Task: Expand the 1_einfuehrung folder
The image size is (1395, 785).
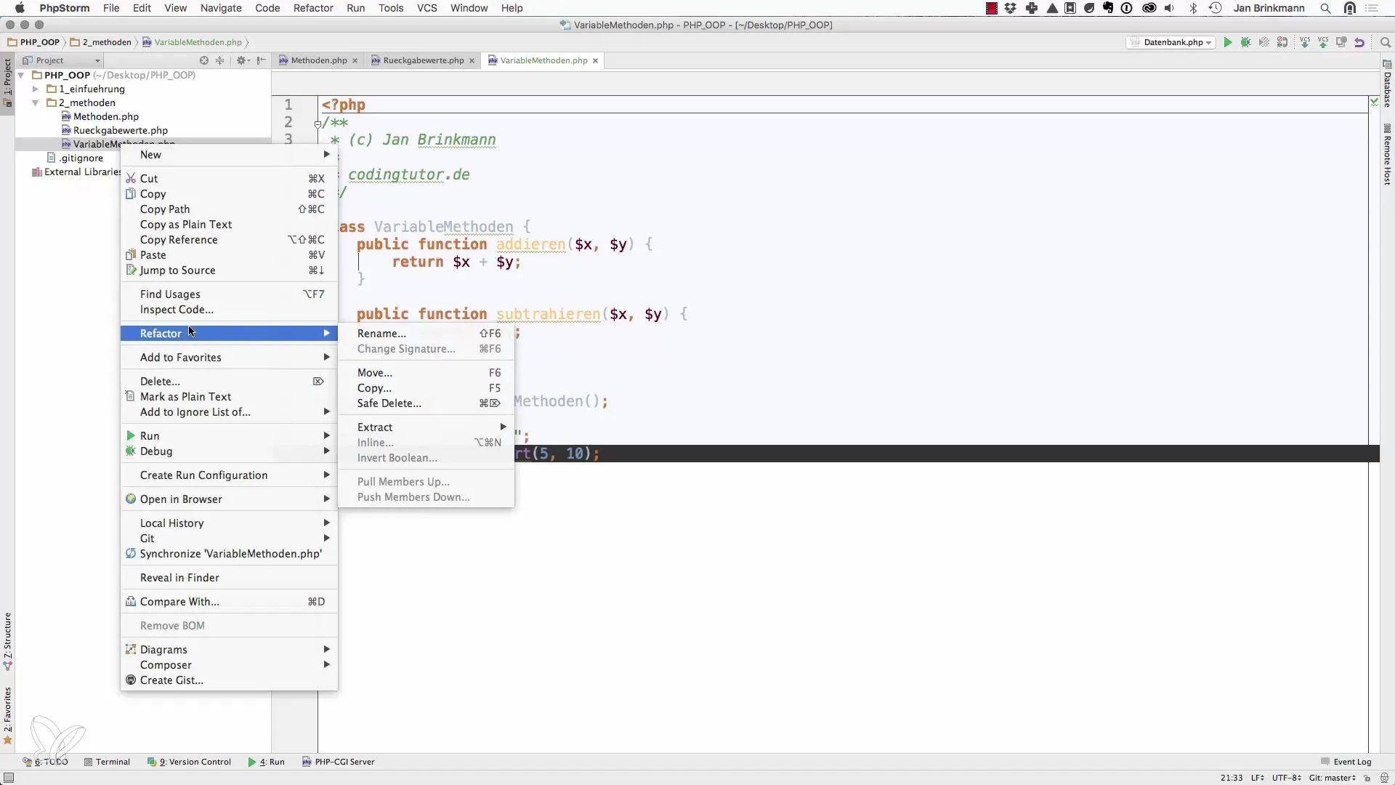Action: tap(35, 89)
